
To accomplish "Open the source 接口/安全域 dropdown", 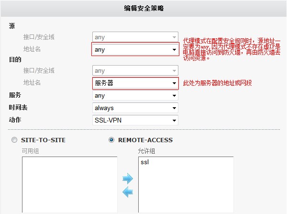I will pyautogui.click(x=135, y=37).
